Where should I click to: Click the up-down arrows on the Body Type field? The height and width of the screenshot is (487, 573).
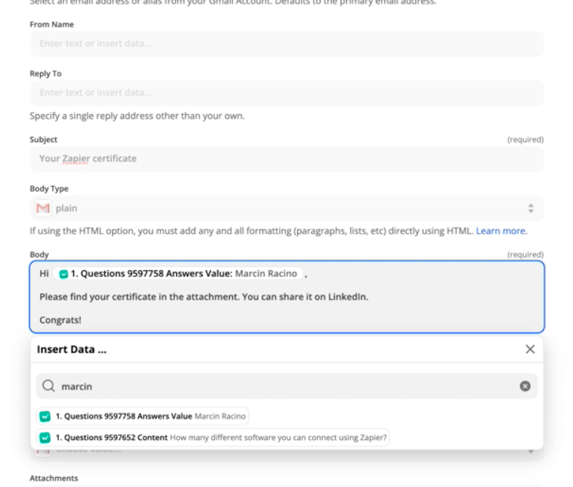(x=531, y=208)
